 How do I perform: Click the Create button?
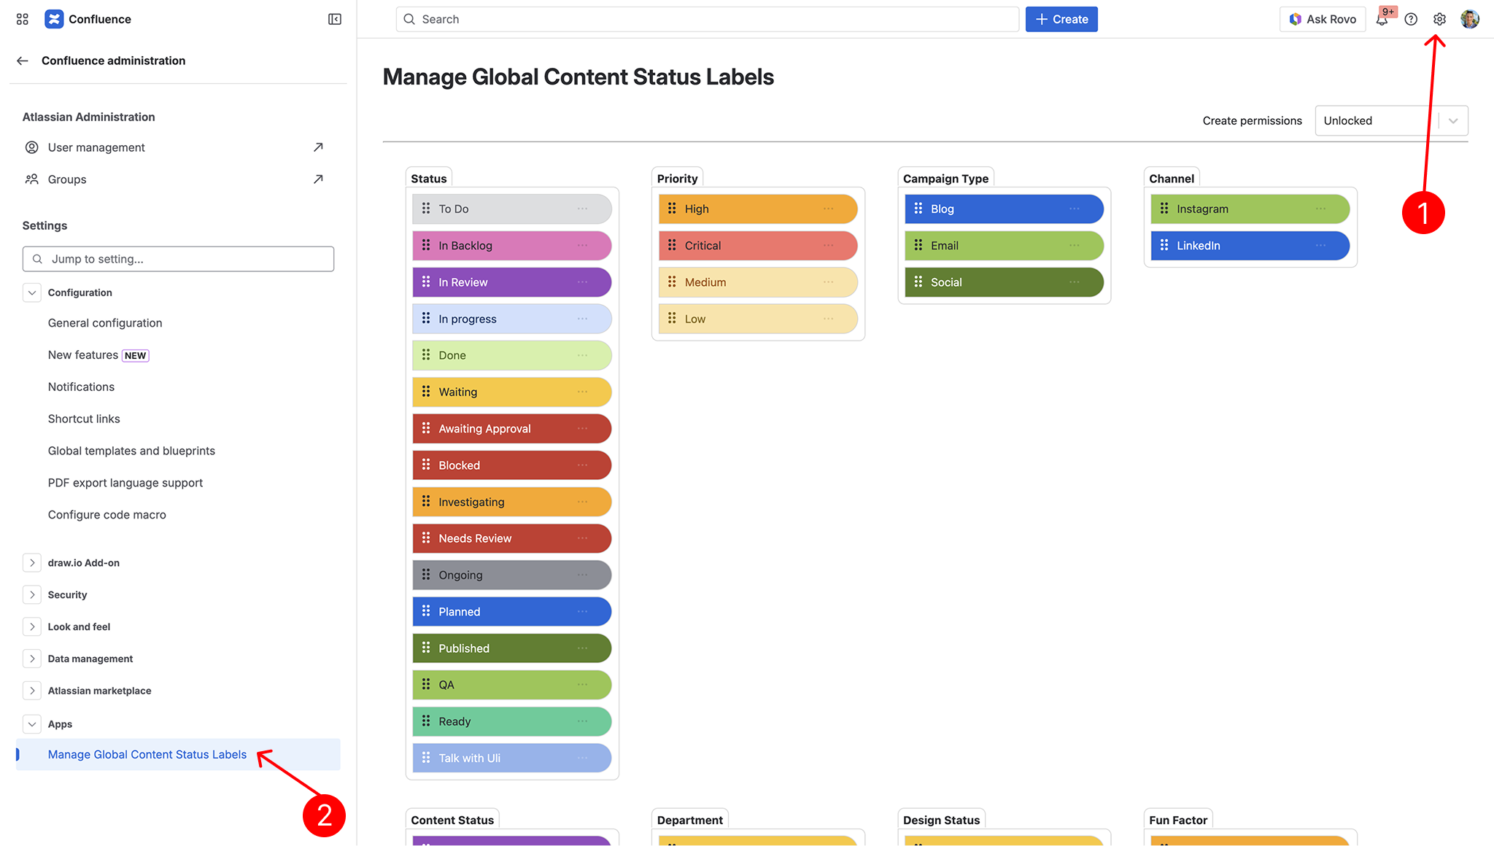point(1061,20)
